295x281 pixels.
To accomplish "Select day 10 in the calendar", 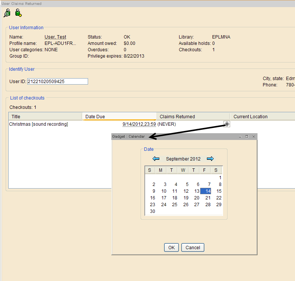I will coord(162,191).
